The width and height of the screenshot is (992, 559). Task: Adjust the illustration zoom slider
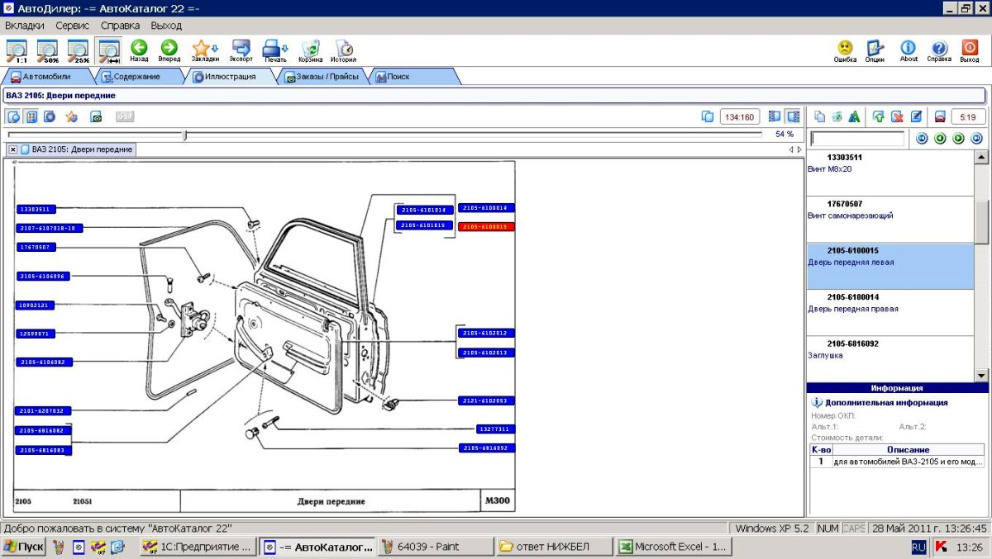[x=184, y=135]
